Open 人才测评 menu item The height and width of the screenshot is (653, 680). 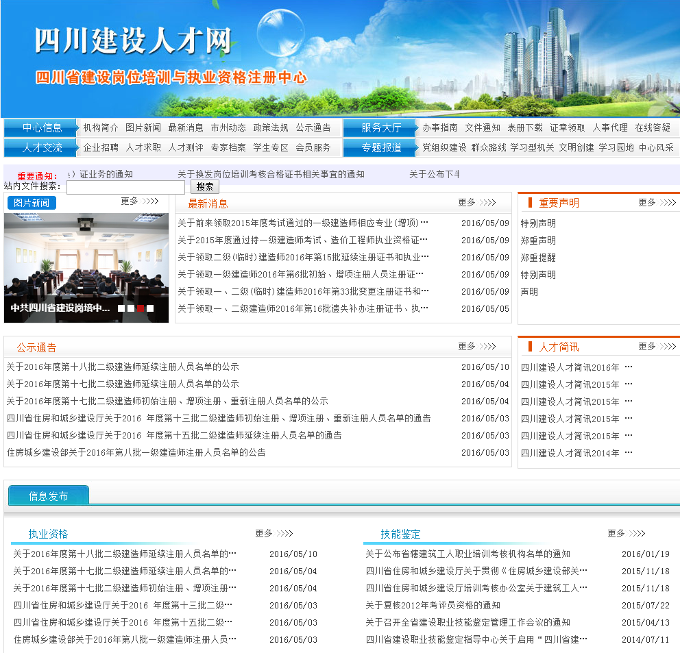pos(186,147)
